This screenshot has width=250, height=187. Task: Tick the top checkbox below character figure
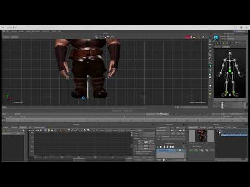pyautogui.click(x=222, y=103)
